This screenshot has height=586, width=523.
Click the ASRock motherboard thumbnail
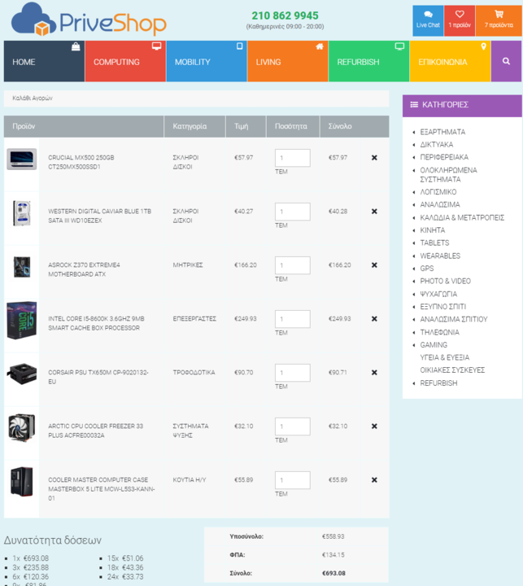[22, 267]
